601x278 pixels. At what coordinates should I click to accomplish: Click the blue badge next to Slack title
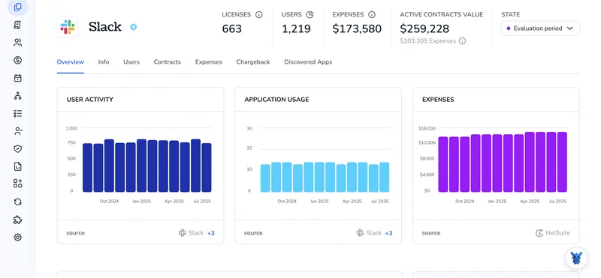click(134, 27)
